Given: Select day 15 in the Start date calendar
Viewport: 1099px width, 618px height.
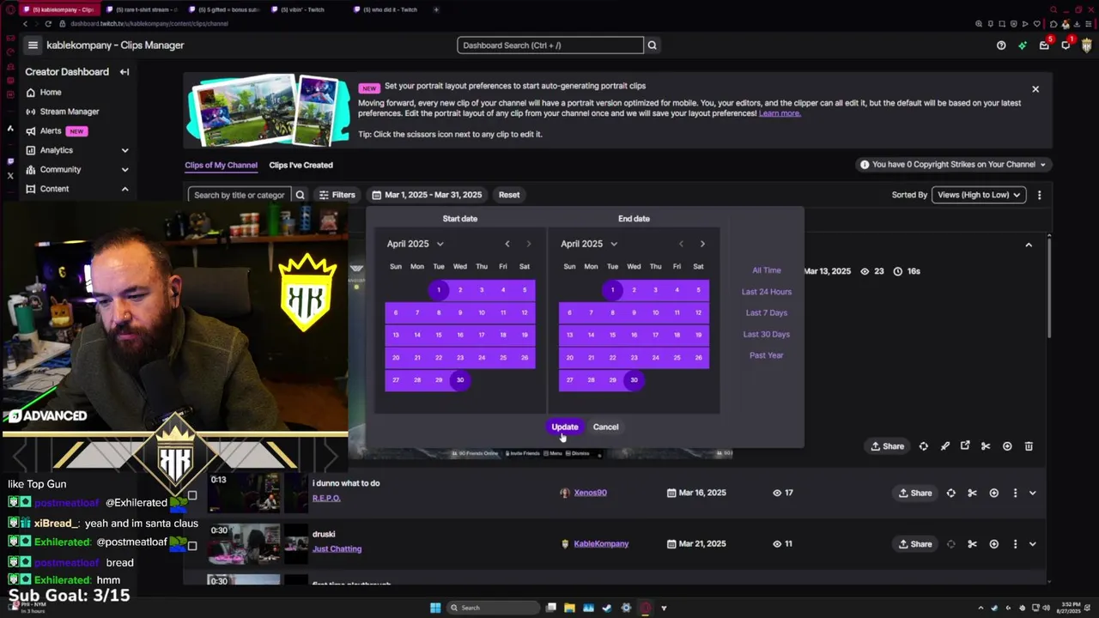Looking at the screenshot, I should [439, 335].
